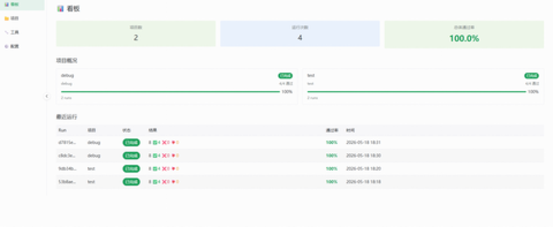Open the run ID in the 18:18 row
Screen dimensions: 553x227
tap(67, 182)
